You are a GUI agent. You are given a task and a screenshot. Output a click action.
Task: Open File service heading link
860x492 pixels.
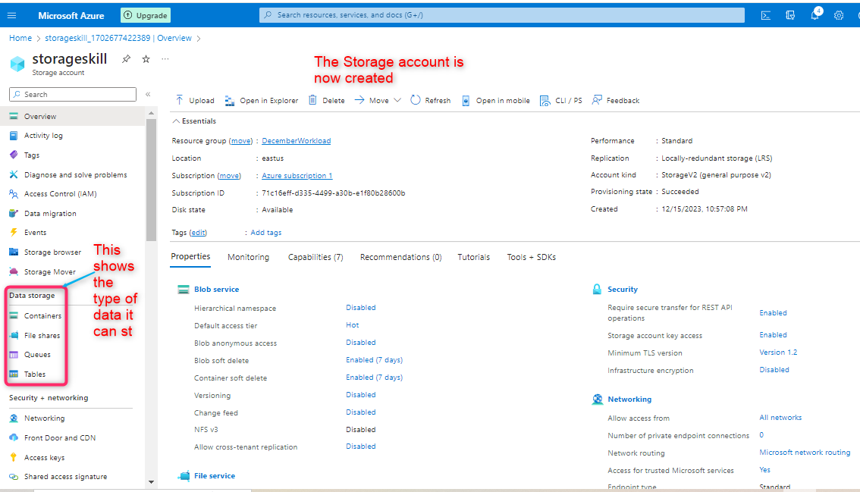[215, 476]
